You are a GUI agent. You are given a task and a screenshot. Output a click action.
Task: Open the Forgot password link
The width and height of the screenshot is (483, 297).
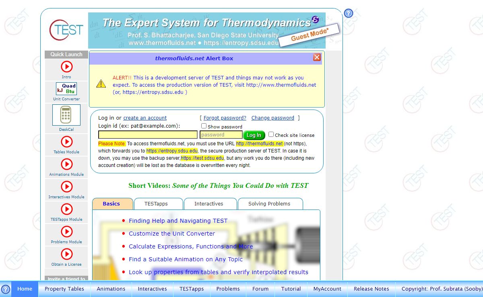225,118
